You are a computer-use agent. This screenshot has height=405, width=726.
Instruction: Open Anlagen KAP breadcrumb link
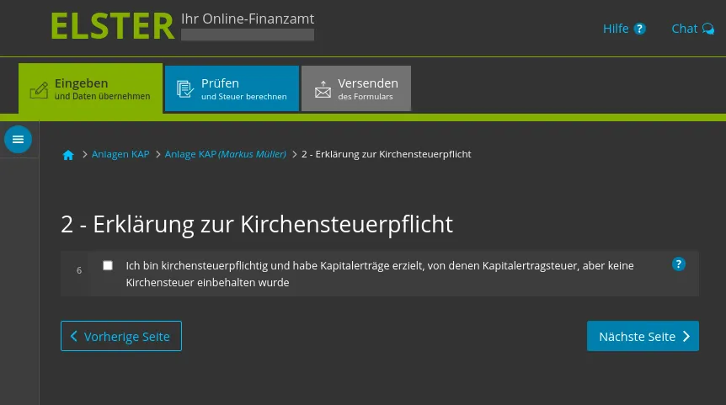(120, 154)
